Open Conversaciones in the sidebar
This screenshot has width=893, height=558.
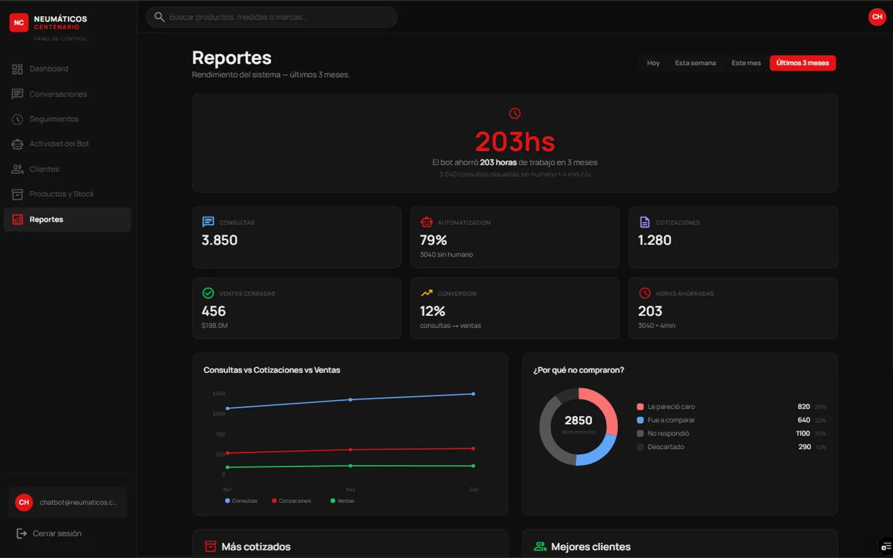[x=67, y=94]
